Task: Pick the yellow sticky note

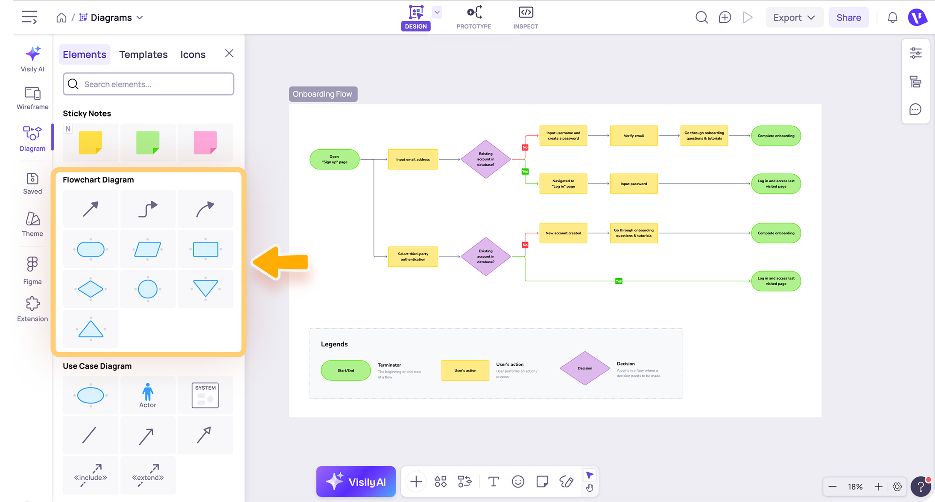Action: click(91, 143)
